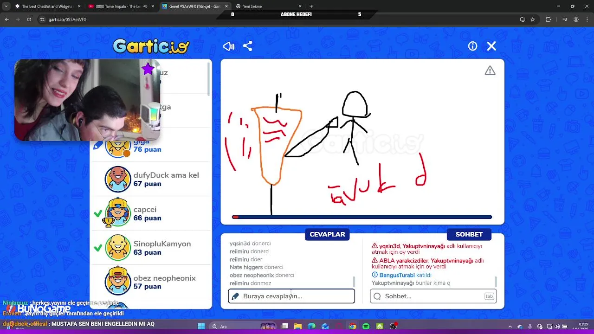Go back in browser
594x334 pixels.
[6, 19]
